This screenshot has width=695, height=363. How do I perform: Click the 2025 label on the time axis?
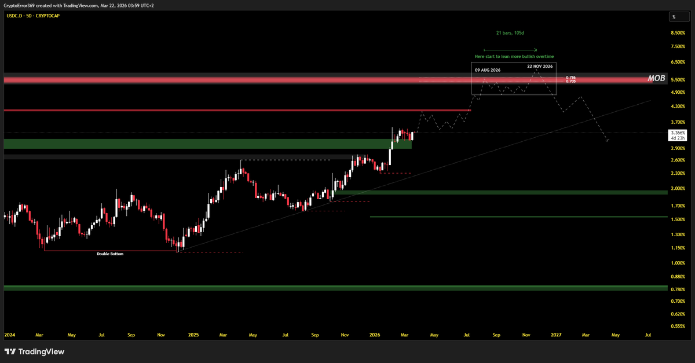193,335
